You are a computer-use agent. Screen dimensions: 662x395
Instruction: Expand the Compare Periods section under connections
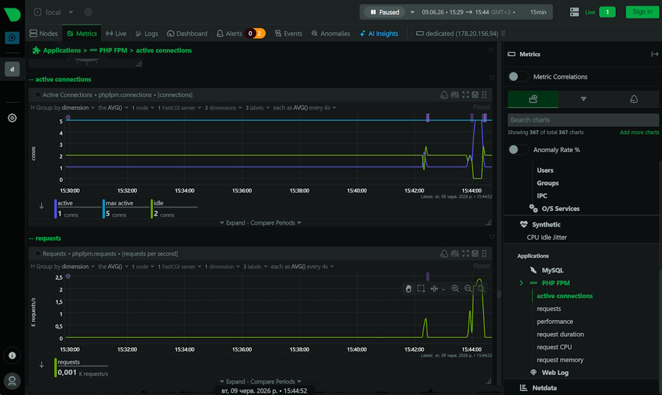pyautogui.click(x=260, y=223)
